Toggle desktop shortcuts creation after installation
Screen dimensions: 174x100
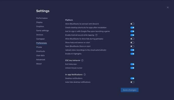pyautogui.click(x=132, y=28)
